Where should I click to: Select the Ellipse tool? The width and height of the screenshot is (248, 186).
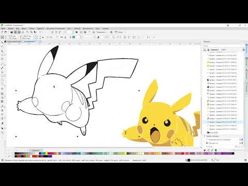click(2, 80)
